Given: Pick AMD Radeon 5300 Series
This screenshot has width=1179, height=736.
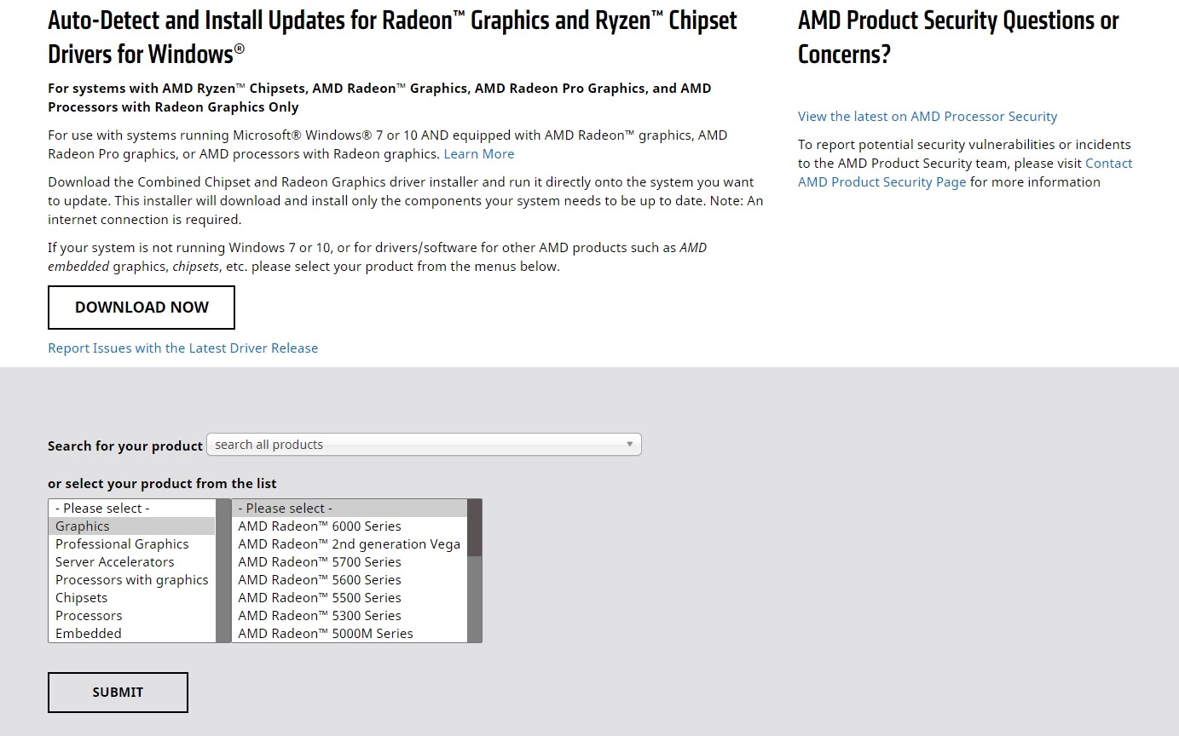Looking at the screenshot, I should (x=350, y=616).
